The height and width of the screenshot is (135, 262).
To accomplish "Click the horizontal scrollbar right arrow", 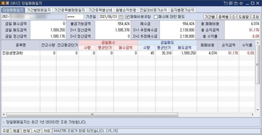I will click(x=253, y=115).
